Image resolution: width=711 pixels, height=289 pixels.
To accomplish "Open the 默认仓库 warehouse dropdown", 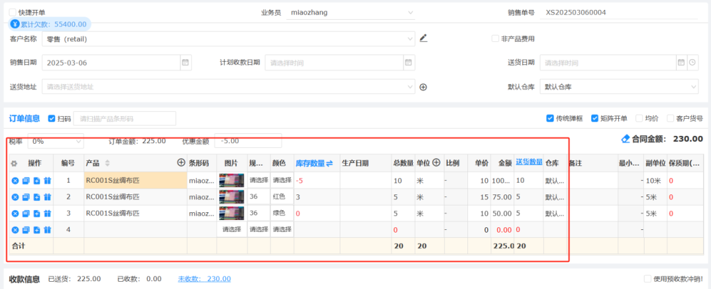I will coord(618,87).
